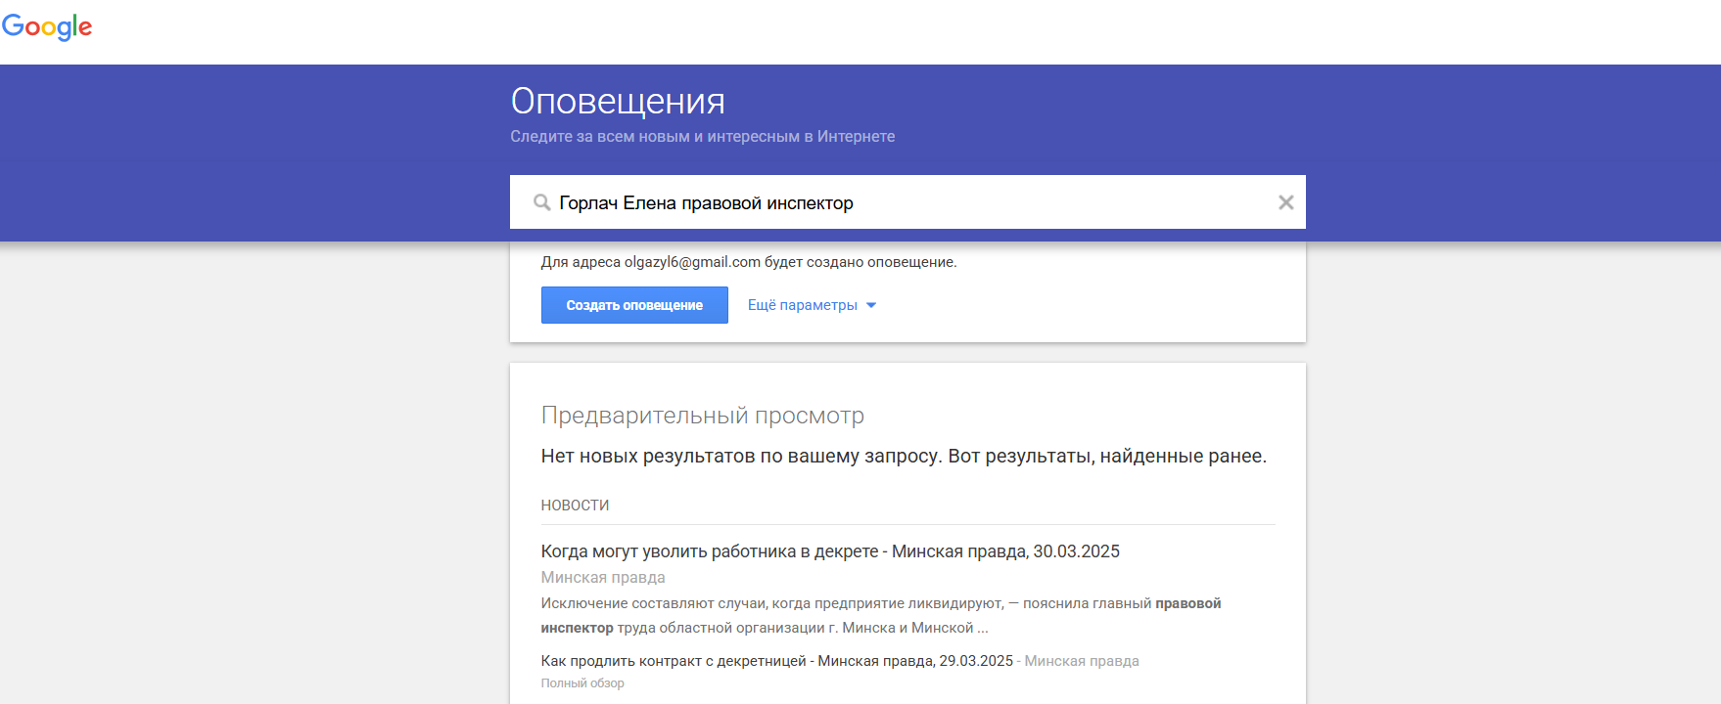Click the magnifier search icon

(541, 202)
